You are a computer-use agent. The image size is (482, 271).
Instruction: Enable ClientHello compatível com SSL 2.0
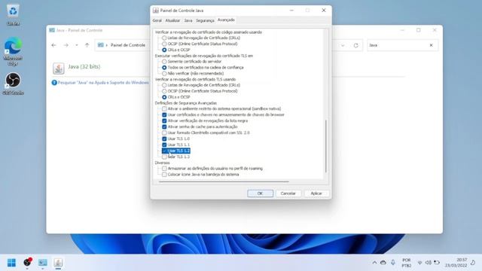tap(164, 132)
